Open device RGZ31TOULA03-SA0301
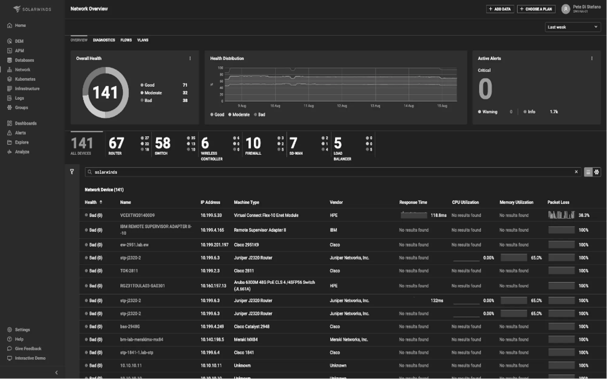The image size is (607, 379). coord(142,286)
